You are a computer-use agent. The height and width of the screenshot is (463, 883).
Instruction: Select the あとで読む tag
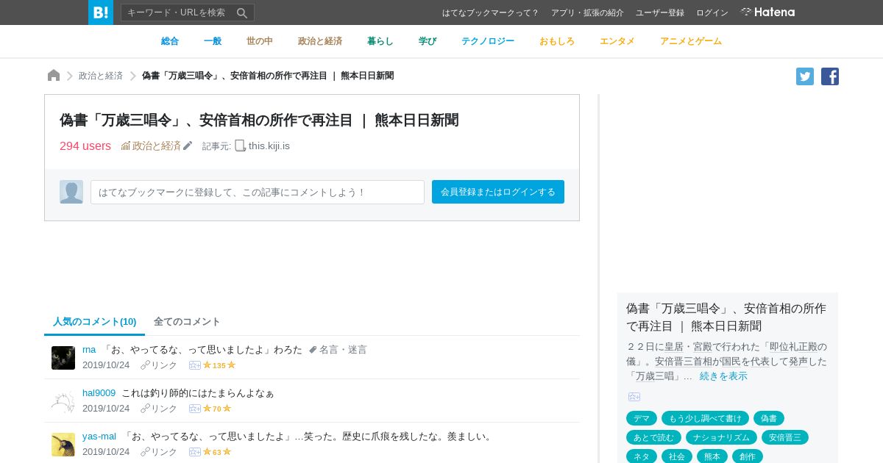653,437
